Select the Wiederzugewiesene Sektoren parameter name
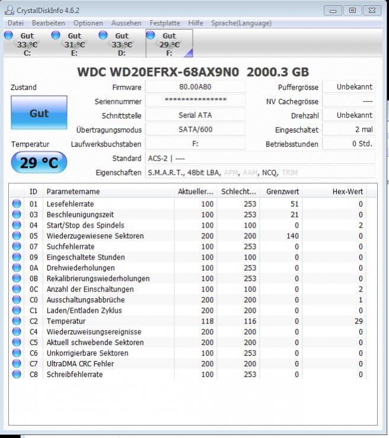 pos(95,236)
